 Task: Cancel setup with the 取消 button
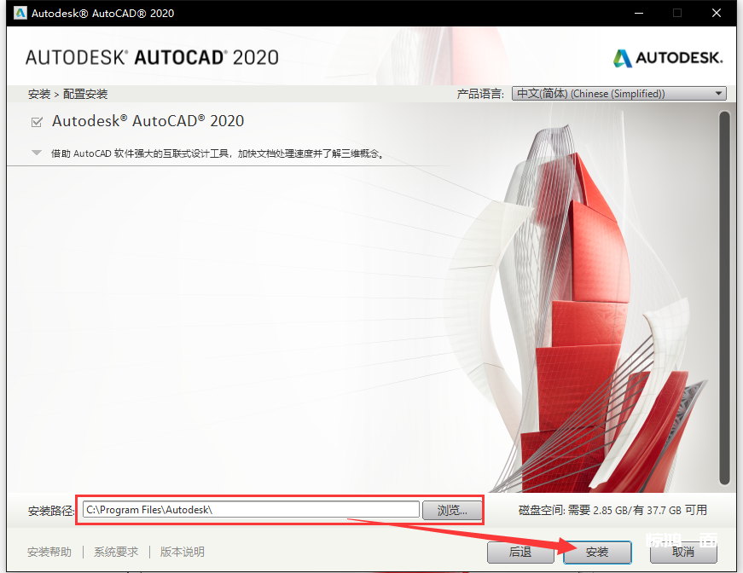682,552
